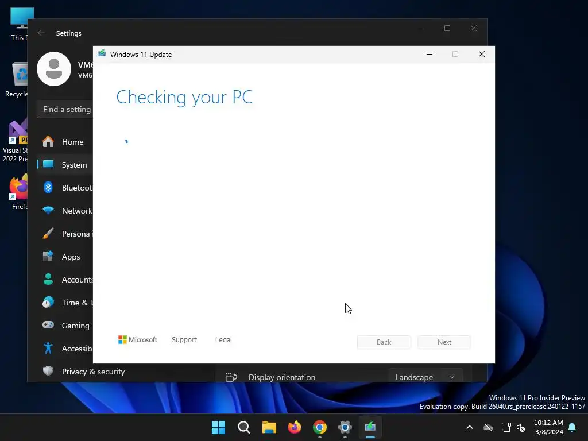Open Visual Studio 2022 Preview shortcut
Screen dimensions: 588x441
tap(15, 141)
